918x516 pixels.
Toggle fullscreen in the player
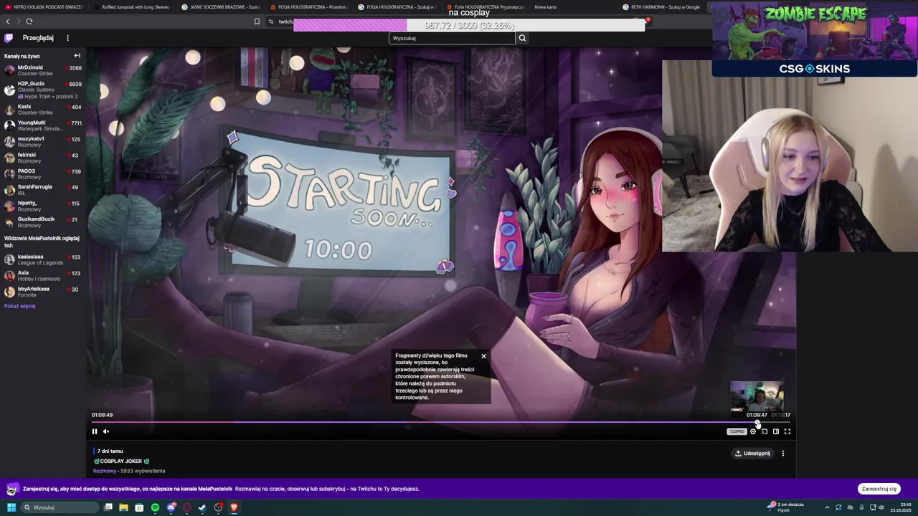[x=787, y=431]
